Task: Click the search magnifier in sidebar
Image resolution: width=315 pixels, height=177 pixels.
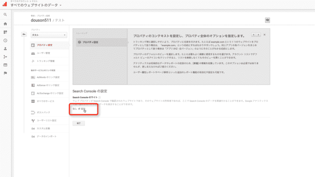Action: (5, 15)
